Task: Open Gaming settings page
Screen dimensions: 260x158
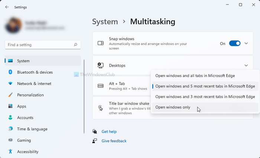Action: click(x=24, y=140)
